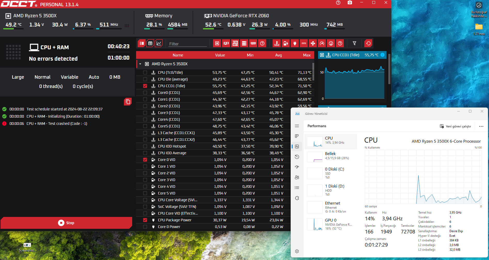
Task: Sort sensors by the Value column
Action: click(x=220, y=55)
